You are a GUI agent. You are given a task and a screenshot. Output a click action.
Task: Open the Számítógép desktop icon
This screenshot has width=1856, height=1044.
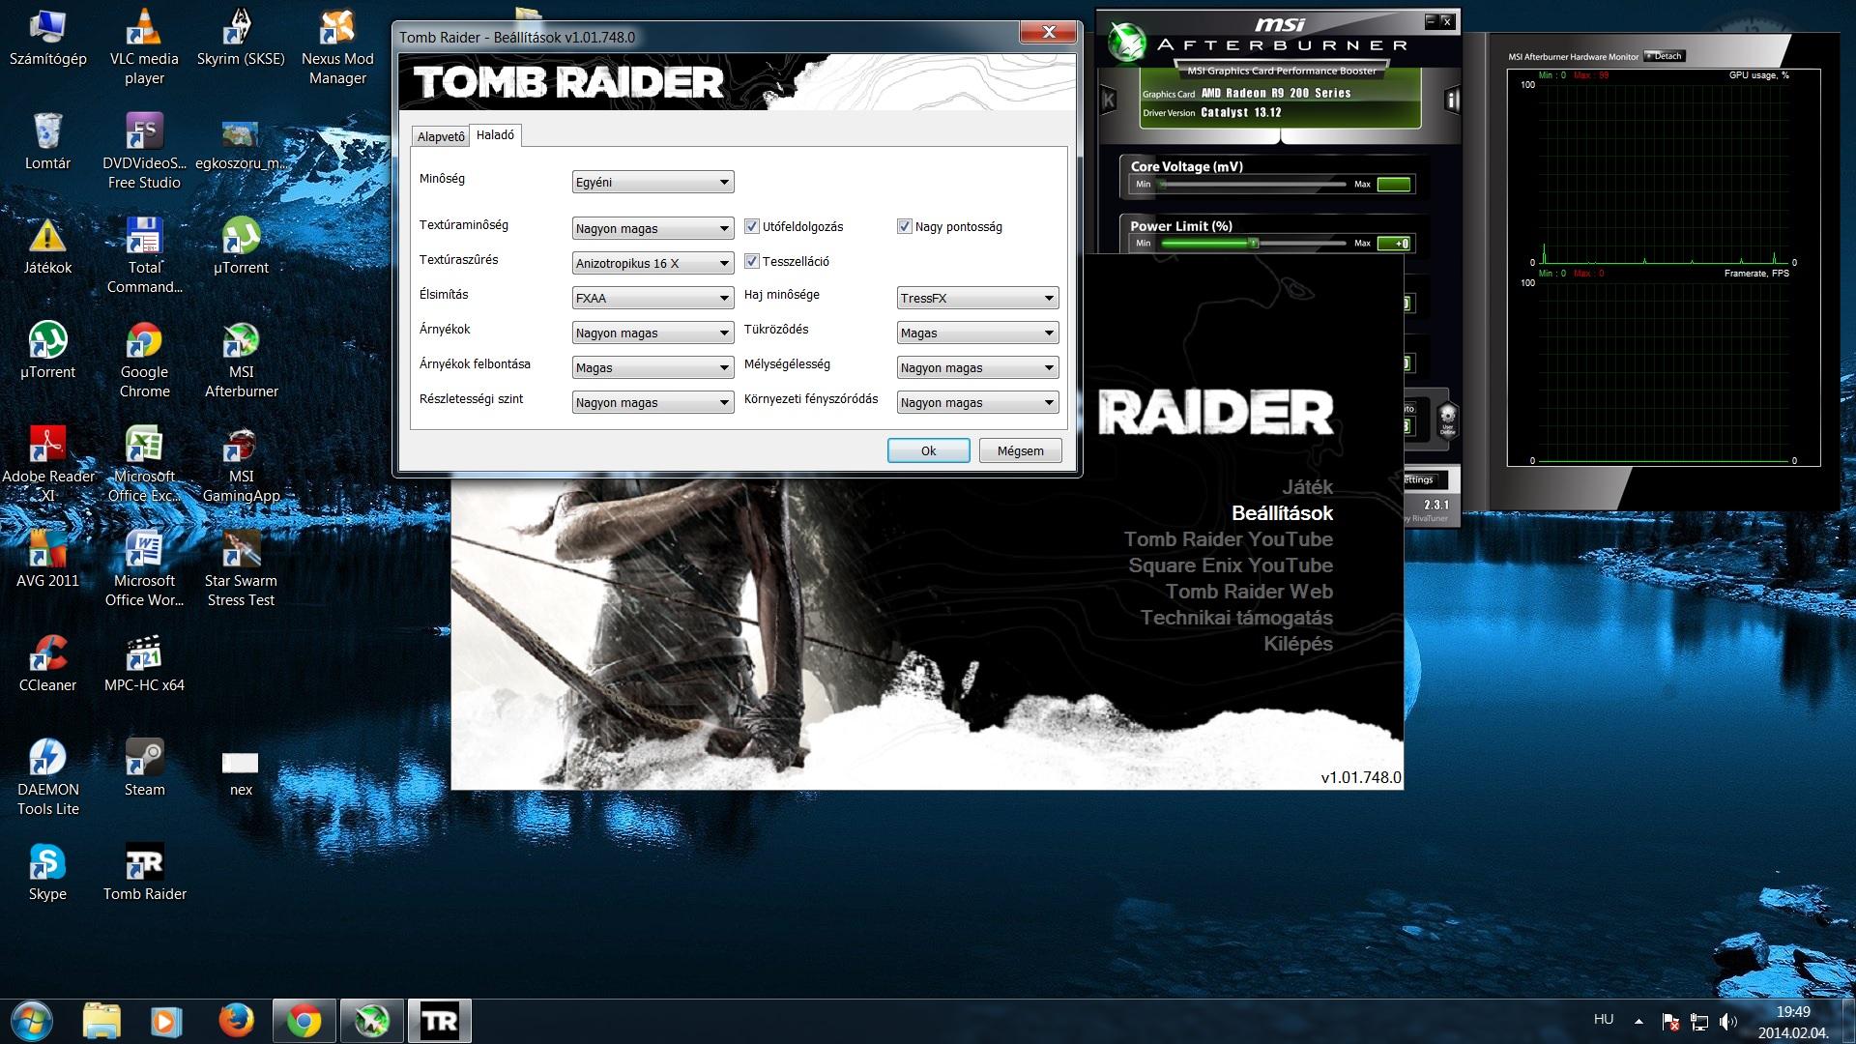coord(47,39)
